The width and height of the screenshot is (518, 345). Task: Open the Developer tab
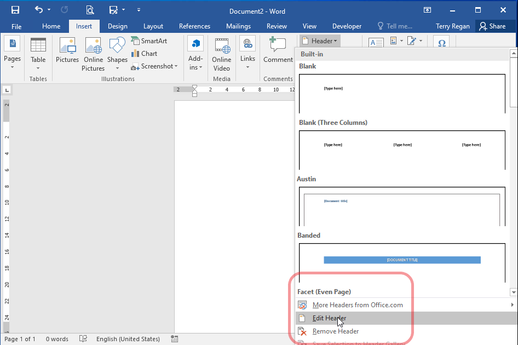point(347,26)
